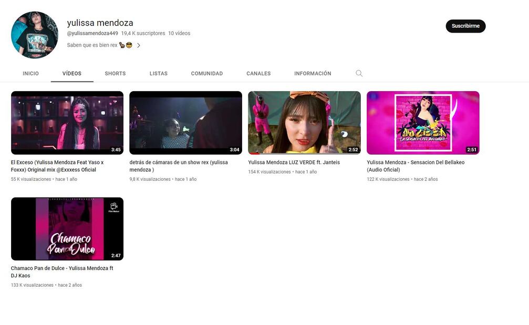
Task: Switch to the INICIO tab
Action: (x=30, y=73)
